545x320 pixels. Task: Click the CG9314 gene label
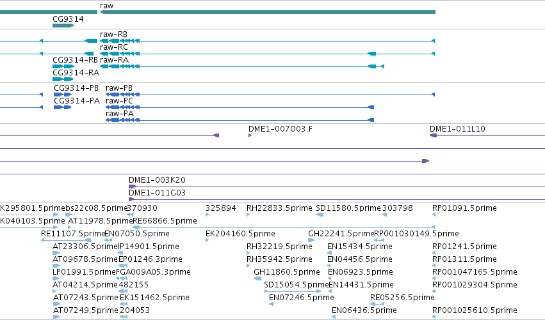click(x=68, y=19)
